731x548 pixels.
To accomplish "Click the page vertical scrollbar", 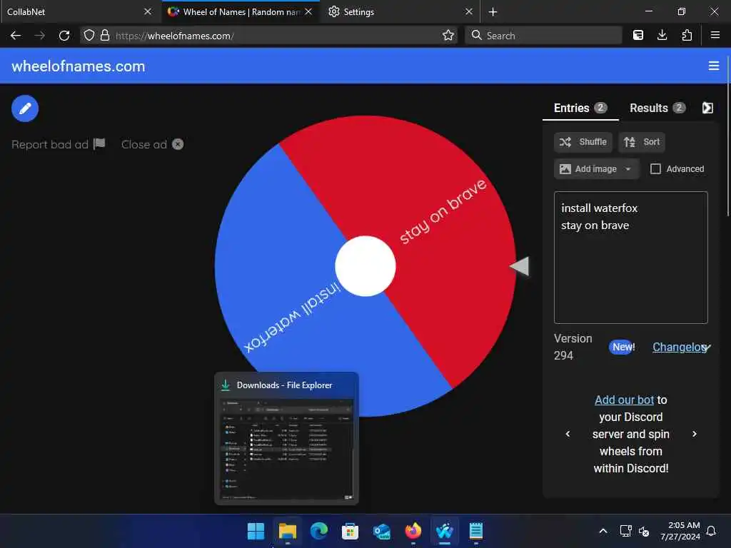I will click(x=728, y=136).
